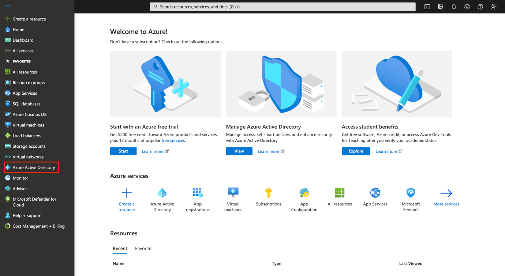
Task: Focus the Search resources, services, and docs field
Action: 283,7
